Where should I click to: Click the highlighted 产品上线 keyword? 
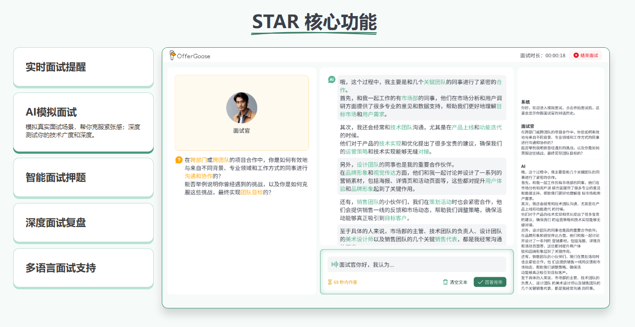tap(463, 127)
